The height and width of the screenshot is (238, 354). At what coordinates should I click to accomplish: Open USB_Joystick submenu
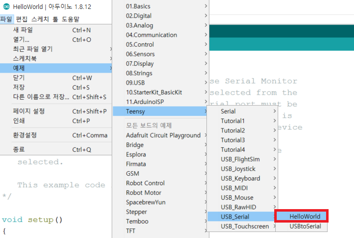click(242, 169)
